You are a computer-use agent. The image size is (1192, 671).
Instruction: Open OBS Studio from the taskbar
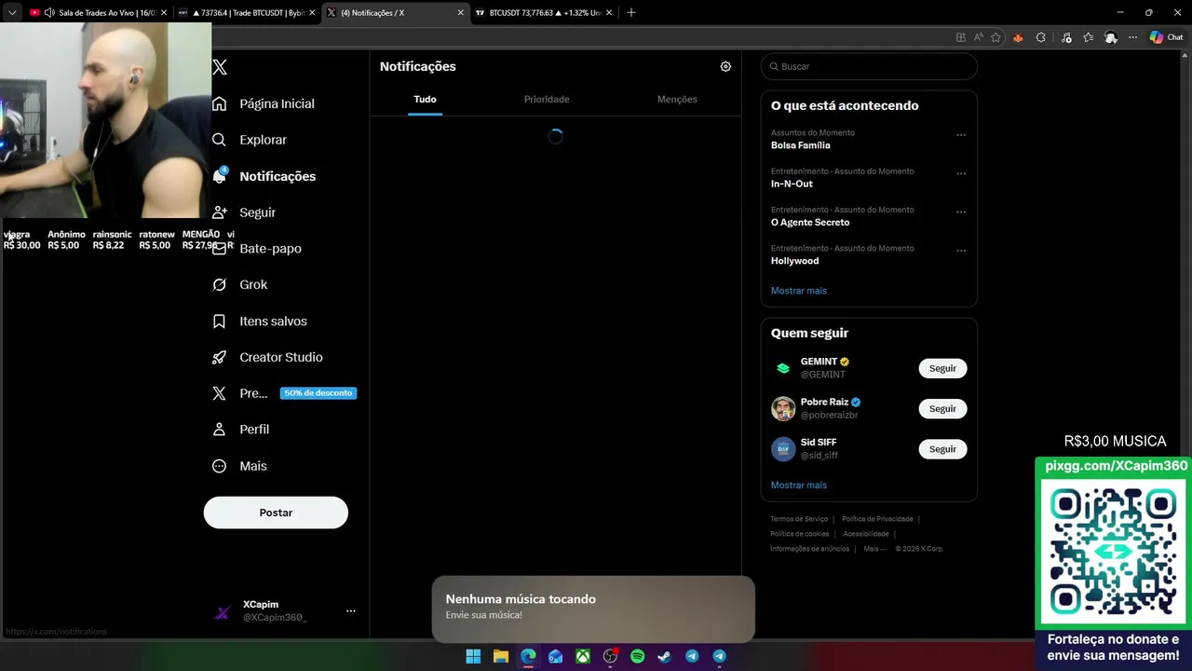tap(611, 656)
